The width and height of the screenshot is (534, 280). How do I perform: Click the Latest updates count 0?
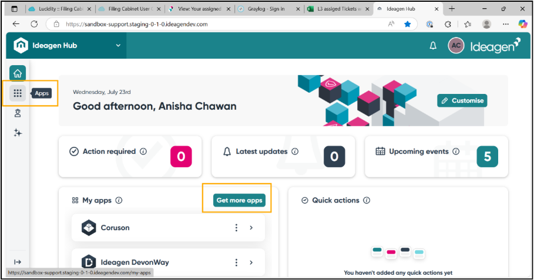click(334, 157)
